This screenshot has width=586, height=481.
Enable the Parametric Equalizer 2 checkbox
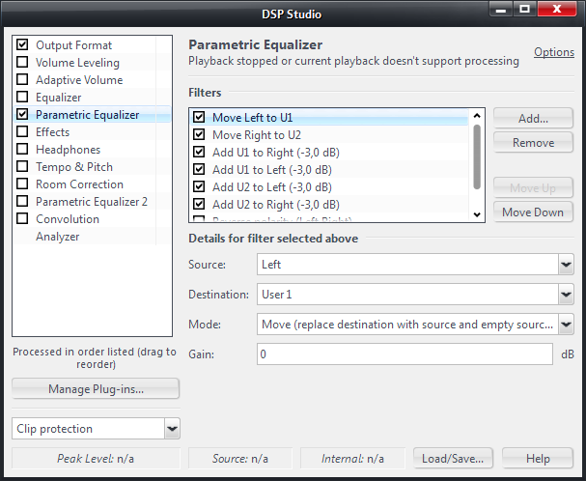pos(22,201)
